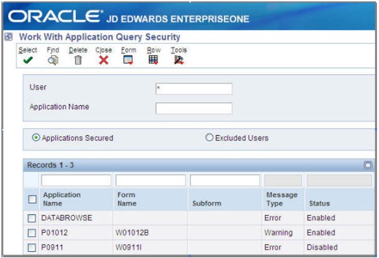Maximize the grid using Records header icon

click(367, 165)
